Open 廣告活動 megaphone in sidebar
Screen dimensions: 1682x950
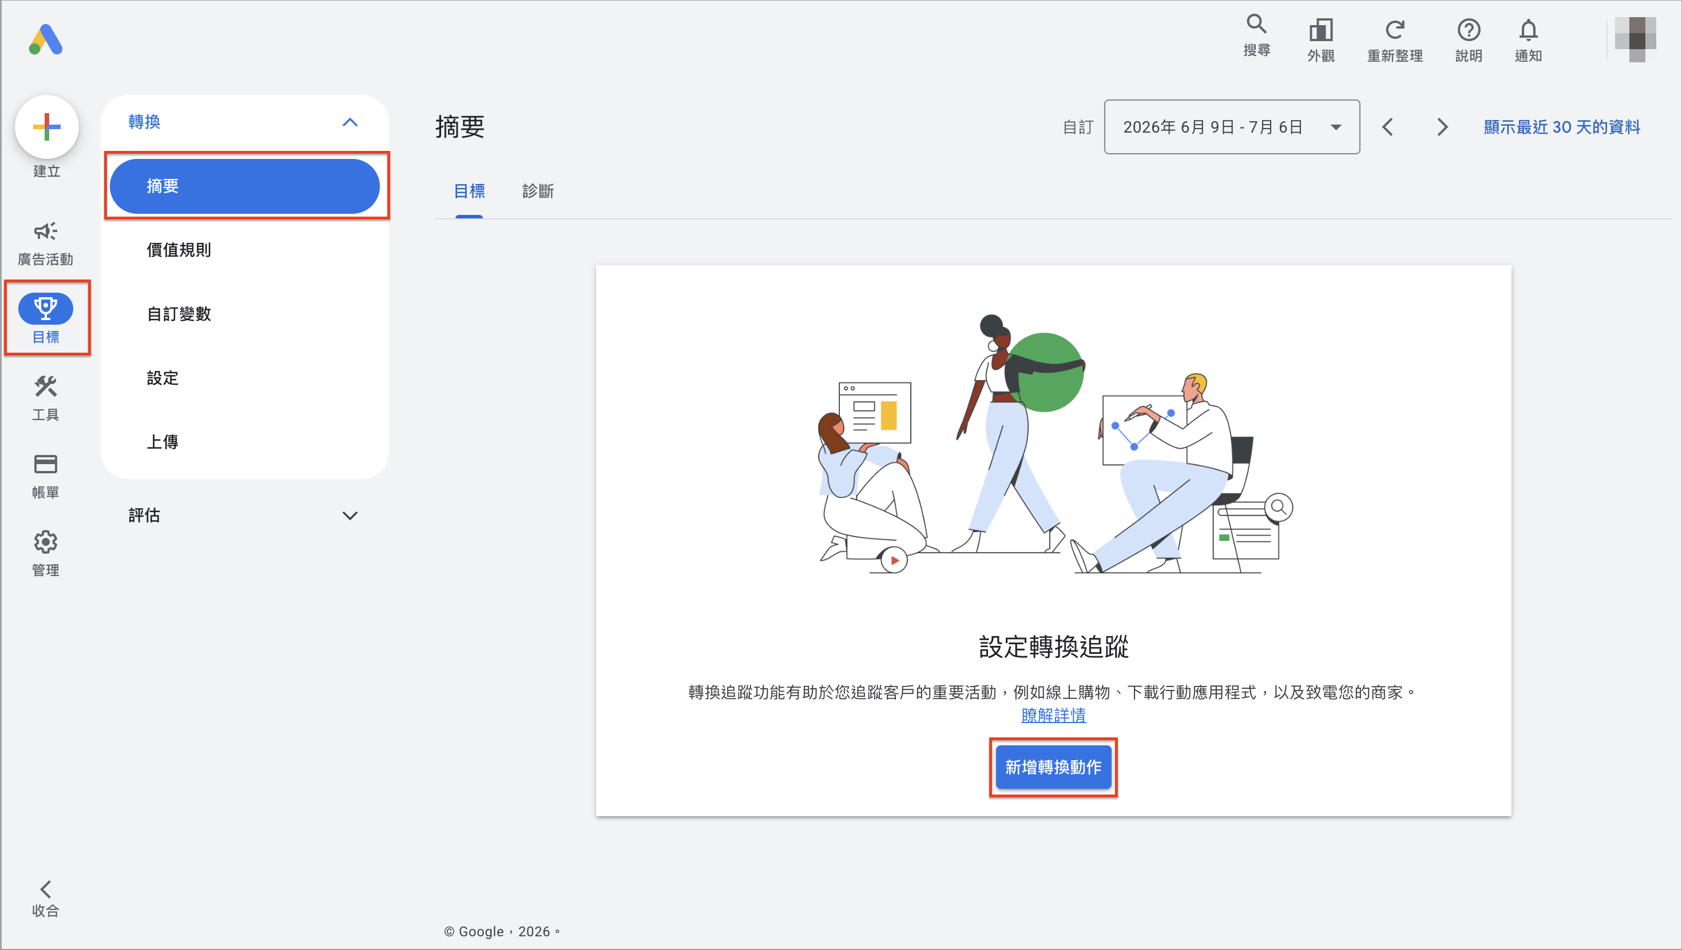(46, 231)
